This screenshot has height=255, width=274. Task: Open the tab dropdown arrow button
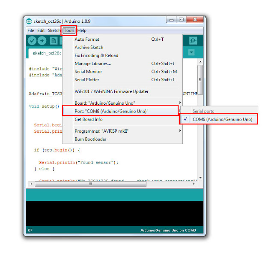point(191,52)
